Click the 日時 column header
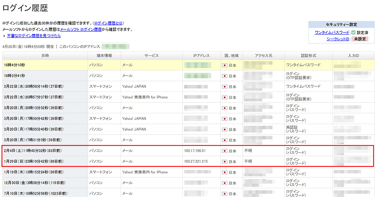Screen dimensions: 377x197 coord(45,55)
